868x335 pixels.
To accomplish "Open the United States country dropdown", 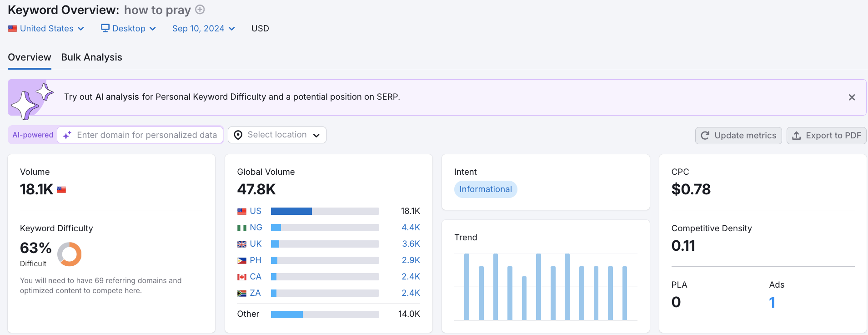I will click(x=46, y=28).
